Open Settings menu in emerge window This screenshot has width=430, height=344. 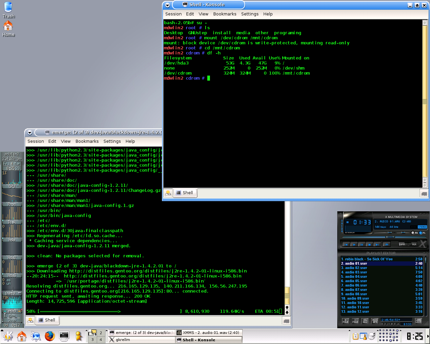pyautogui.click(x=112, y=141)
